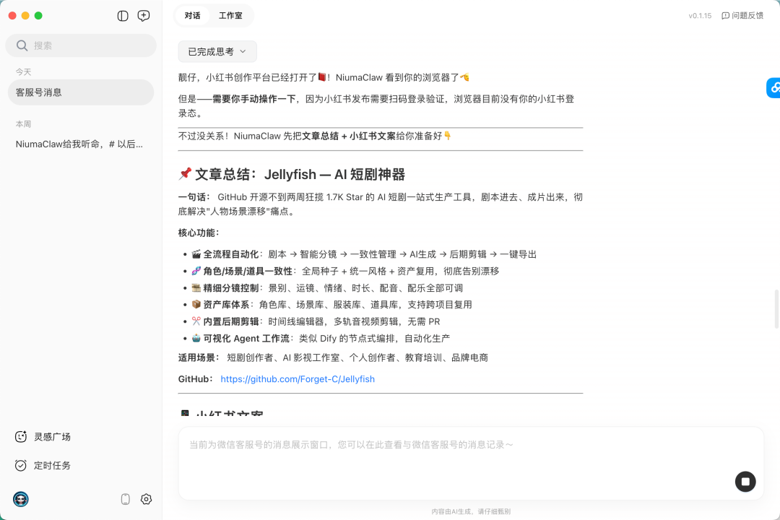The height and width of the screenshot is (520, 780).
Task: Click the 文章总结 + 小红书文案 bold text
Action: (349, 136)
